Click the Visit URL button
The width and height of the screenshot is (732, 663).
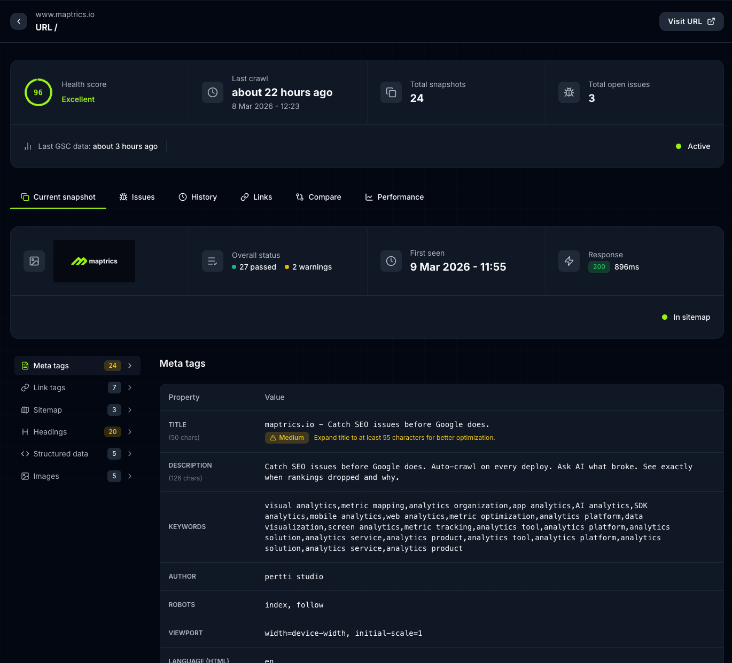(x=691, y=21)
